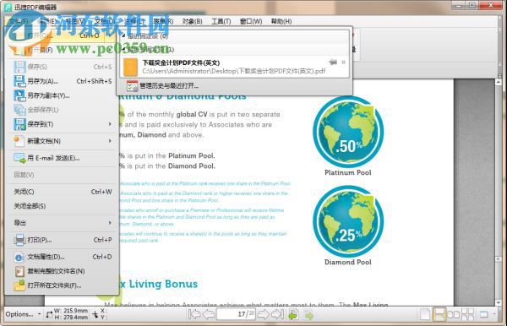
Task: Expand the 保存到(T) submenu
Action: [x=110, y=124]
